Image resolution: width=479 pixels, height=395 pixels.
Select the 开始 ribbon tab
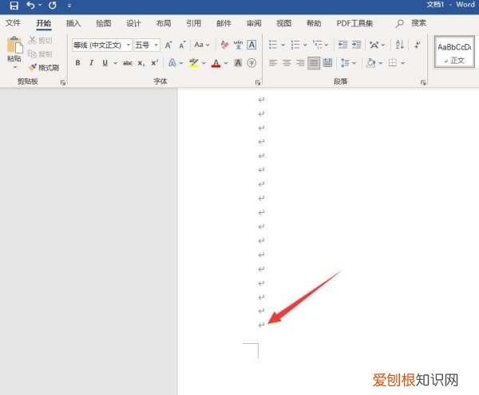point(44,23)
